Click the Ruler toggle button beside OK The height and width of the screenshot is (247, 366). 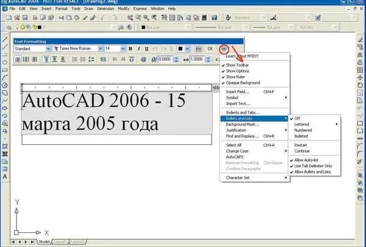click(x=198, y=49)
